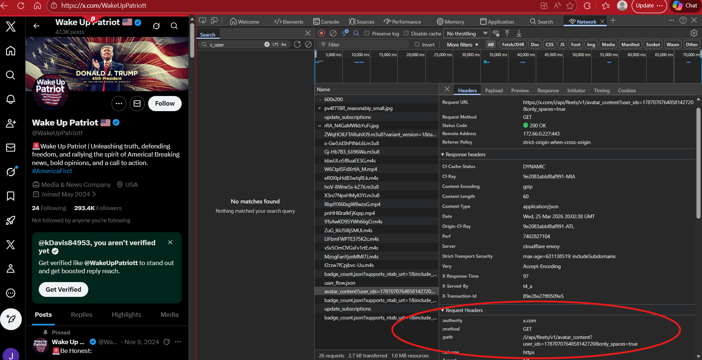Screen dimensions: 702x360
Task: Export HAR with download arrow
Action: click(519, 33)
